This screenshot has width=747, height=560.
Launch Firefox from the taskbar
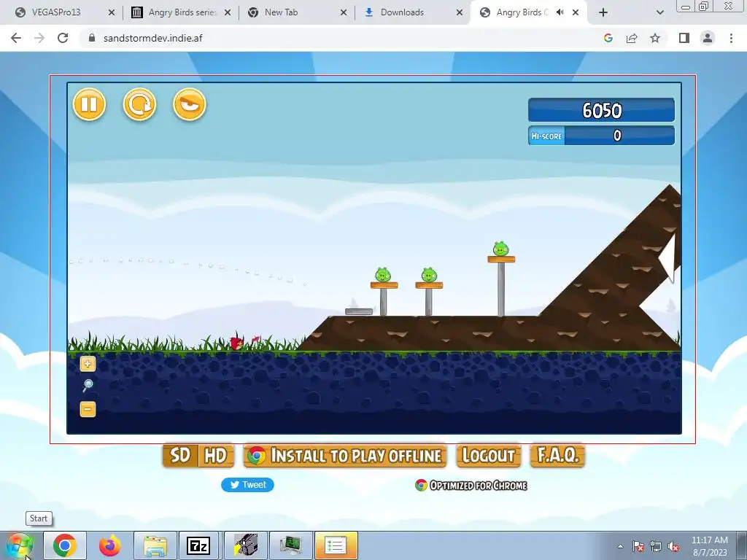110,545
